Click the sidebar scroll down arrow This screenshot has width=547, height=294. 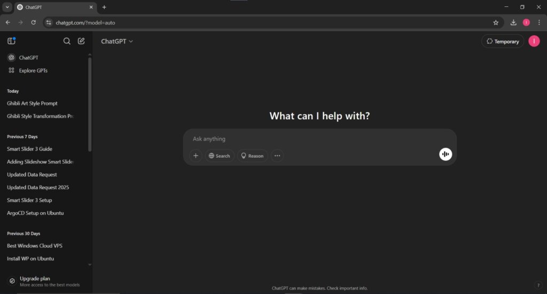click(90, 265)
